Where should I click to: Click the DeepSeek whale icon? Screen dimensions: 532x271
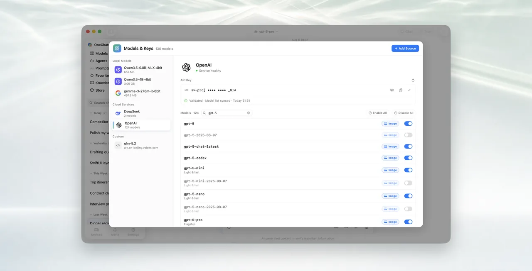(118, 113)
